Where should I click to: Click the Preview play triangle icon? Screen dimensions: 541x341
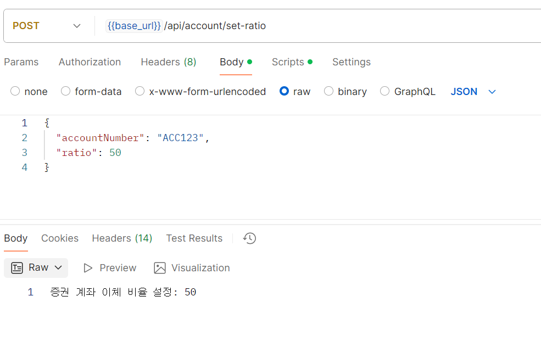click(88, 268)
